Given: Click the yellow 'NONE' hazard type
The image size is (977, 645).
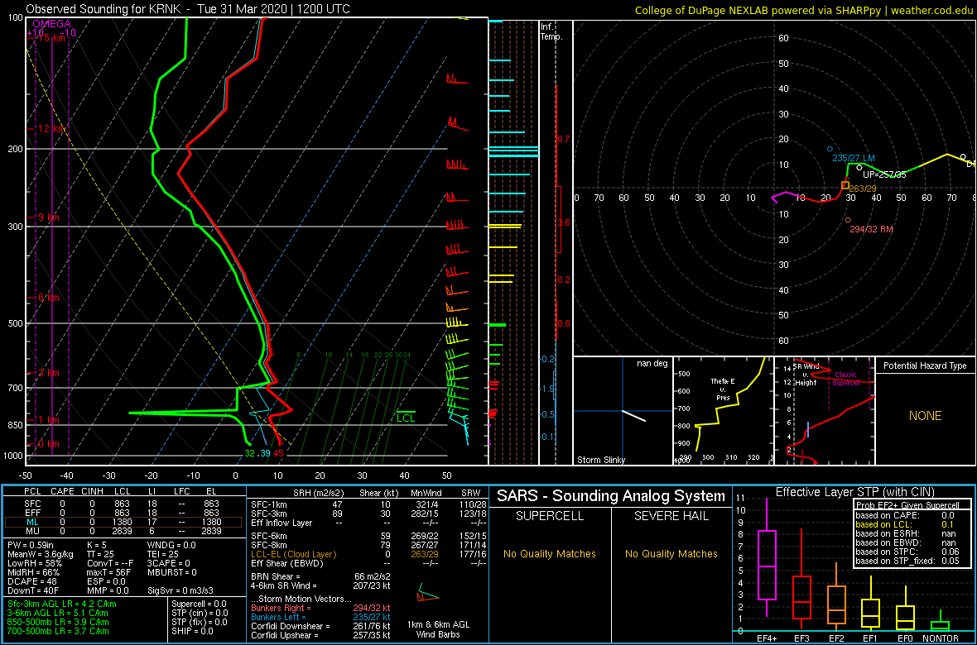Looking at the screenshot, I should 925,416.
